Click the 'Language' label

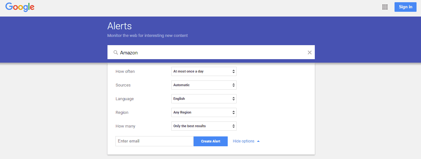[x=125, y=99]
